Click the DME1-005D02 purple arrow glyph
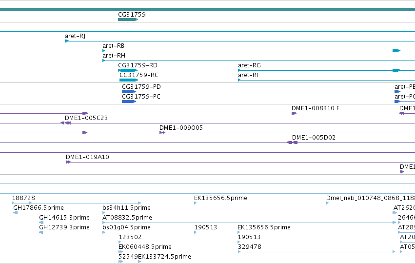Screen dimensions: 415x264 tap(292, 142)
